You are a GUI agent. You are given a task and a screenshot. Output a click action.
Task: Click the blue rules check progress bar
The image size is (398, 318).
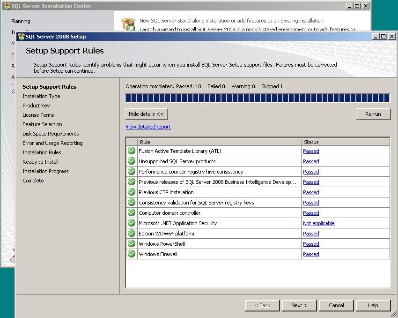click(x=258, y=98)
